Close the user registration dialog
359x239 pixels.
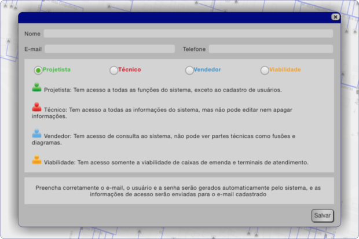tap(335, 17)
